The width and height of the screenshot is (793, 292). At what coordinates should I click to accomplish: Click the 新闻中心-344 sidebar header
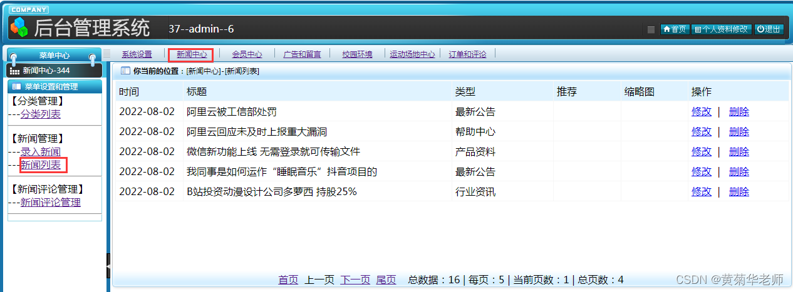coord(54,71)
